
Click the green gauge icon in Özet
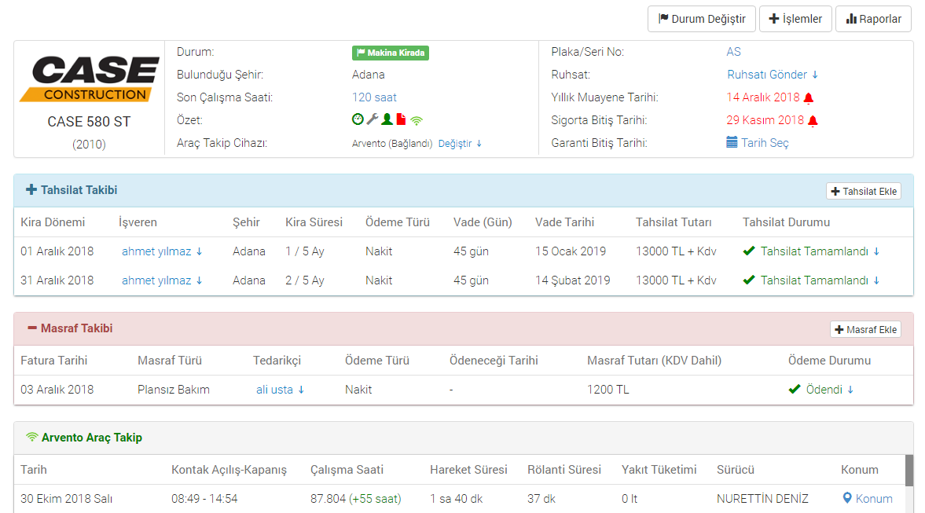[358, 119]
